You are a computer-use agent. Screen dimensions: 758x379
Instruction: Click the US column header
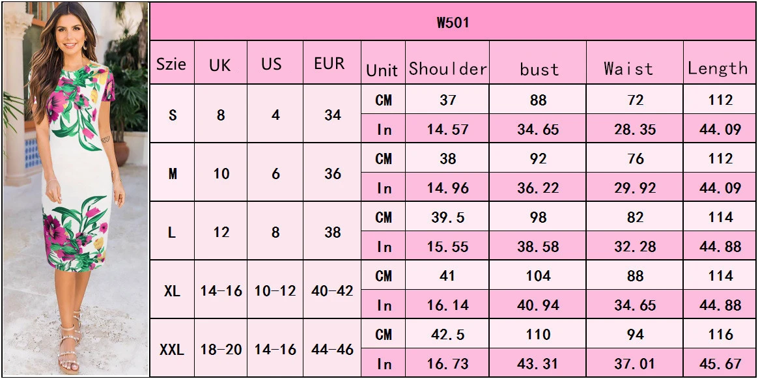coord(272,64)
